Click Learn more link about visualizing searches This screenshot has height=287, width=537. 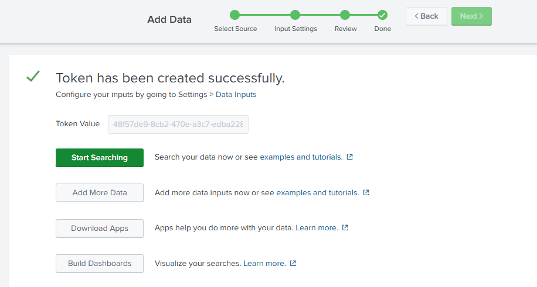(x=265, y=264)
